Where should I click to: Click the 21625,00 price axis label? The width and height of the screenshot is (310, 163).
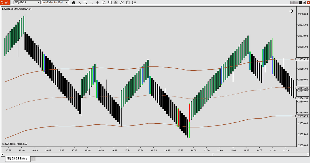(x=304, y=134)
